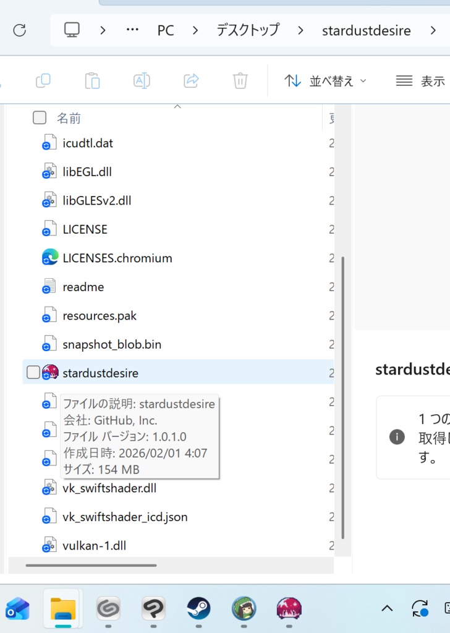Click the PC monitor icon in breadcrumb
Viewport: 450px width, 633px height.
coord(72,30)
